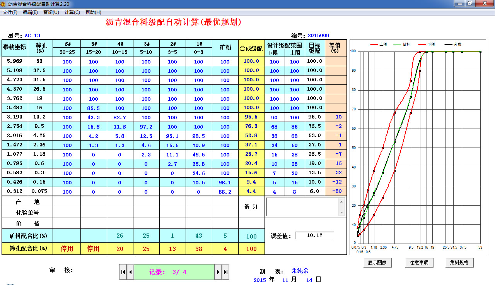Viewport: 495px width, 285px height.
Task: Advance to the next record arrow icon
Action: pyautogui.click(x=218, y=272)
